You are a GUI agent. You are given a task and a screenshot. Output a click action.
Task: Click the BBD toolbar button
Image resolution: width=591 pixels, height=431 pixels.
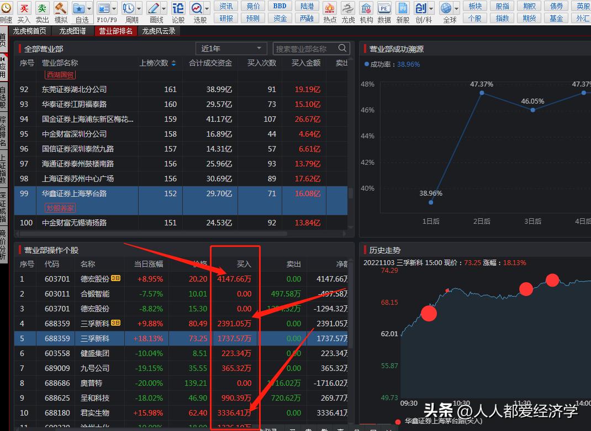click(280, 6)
